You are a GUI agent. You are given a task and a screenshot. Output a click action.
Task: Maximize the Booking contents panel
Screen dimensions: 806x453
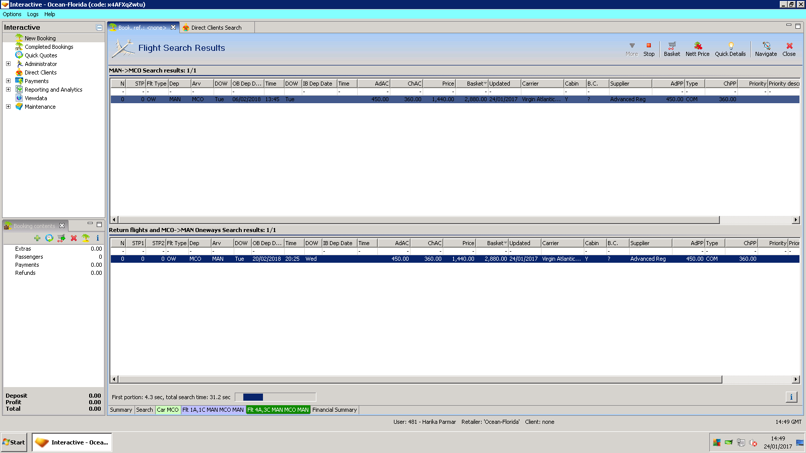tap(99, 224)
